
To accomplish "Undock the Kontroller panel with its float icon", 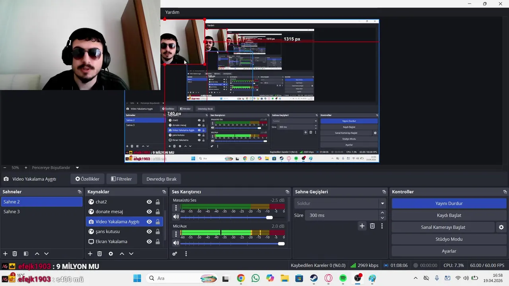I will click(505, 192).
